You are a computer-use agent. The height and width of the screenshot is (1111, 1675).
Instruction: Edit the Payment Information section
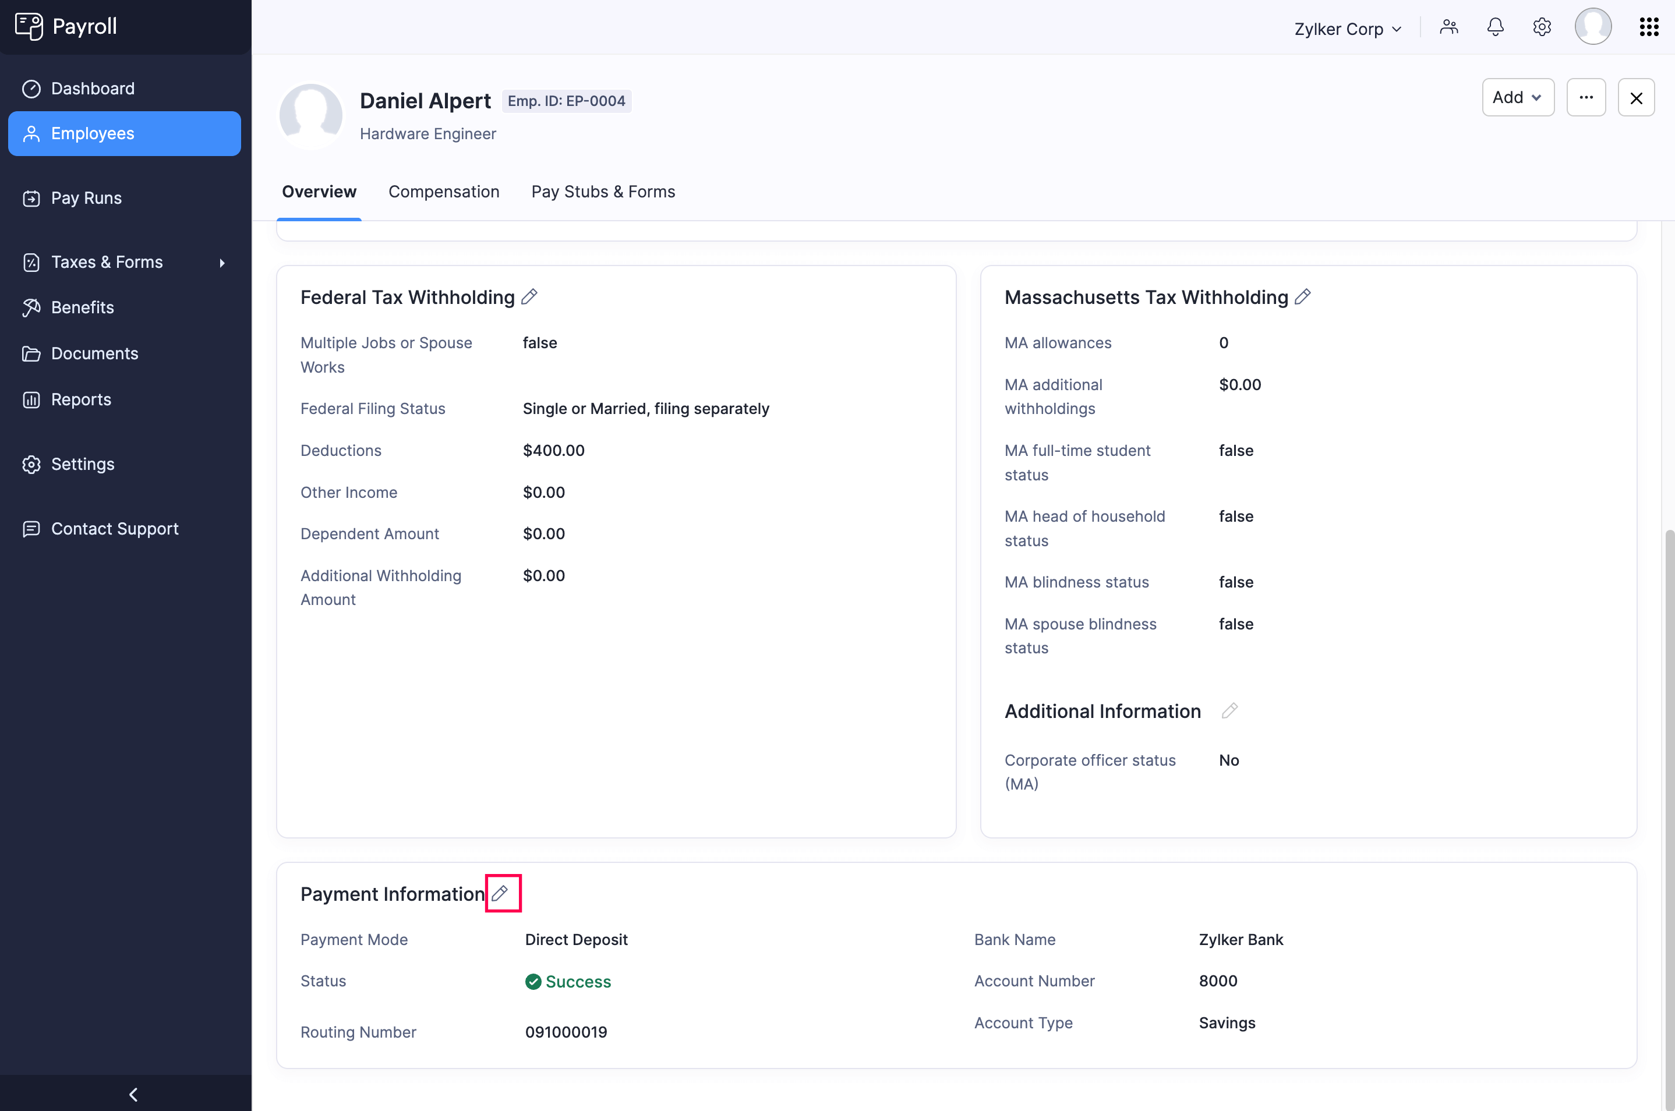tap(503, 893)
